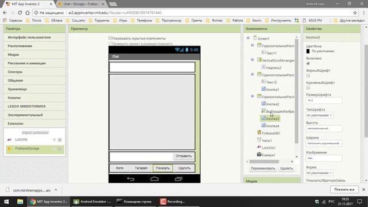Click the FirebaseStorage extension icon in palette
368x207 pixels.
coord(9,149)
